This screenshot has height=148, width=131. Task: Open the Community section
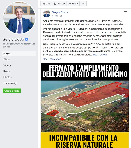pos(10,83)
